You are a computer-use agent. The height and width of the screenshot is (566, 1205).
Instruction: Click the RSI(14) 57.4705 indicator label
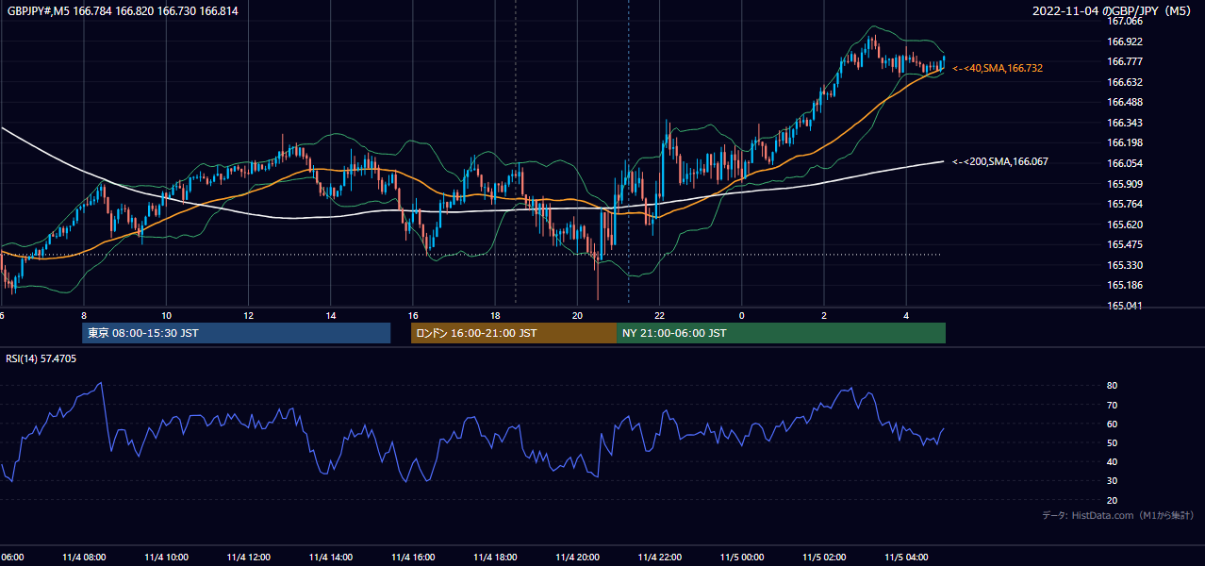41,358
